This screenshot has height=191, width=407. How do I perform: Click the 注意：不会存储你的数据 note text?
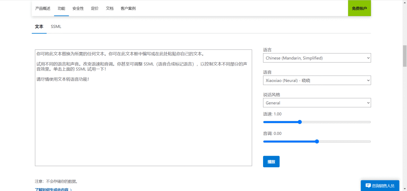click(x=56, y=181)
